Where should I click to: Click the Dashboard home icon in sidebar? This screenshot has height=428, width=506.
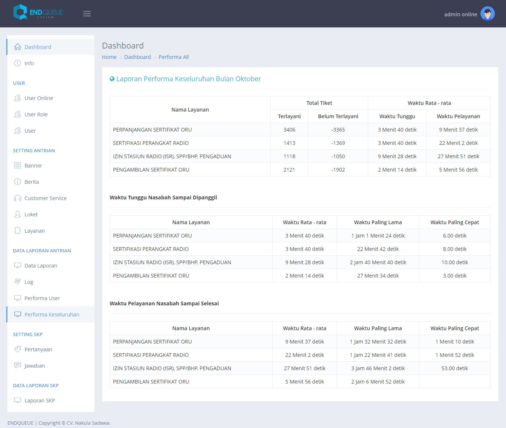(x=17, y=47)
